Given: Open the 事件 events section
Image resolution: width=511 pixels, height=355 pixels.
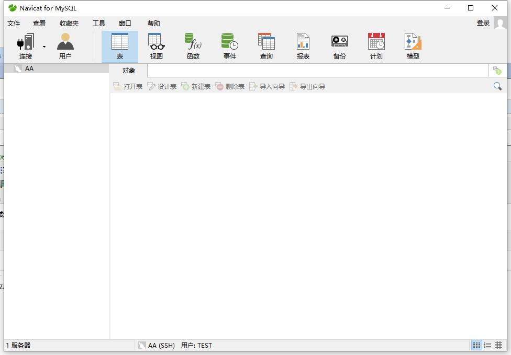Looking at the screenshot, I should pyautogui.click(x=230, y=46).
